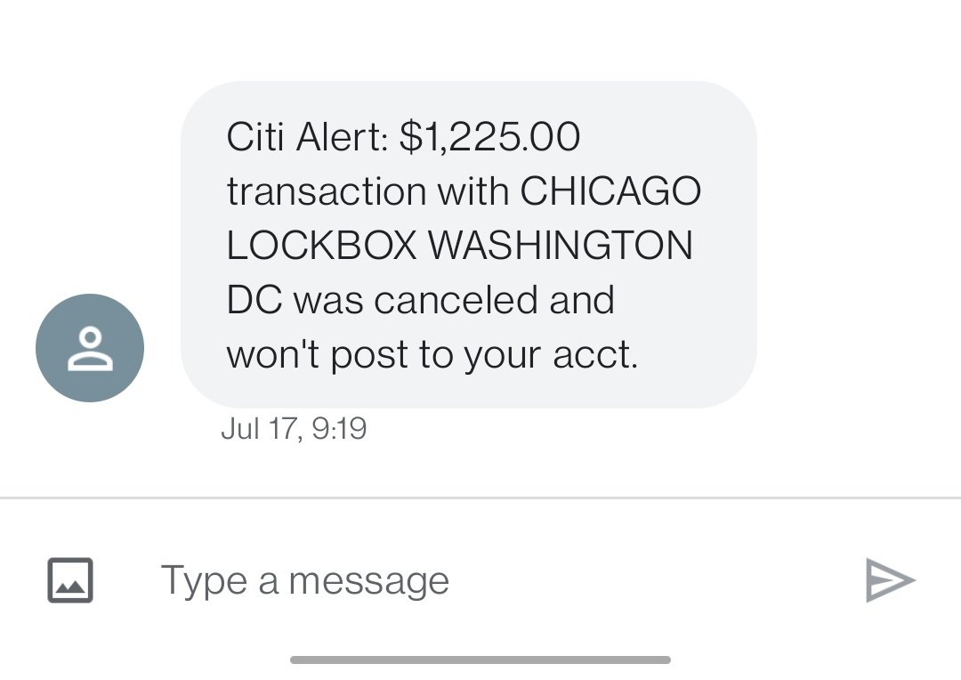Click the 'Citi Alert:' text
Viewport: 961px width, 680px height.
[x=307, y=136]
